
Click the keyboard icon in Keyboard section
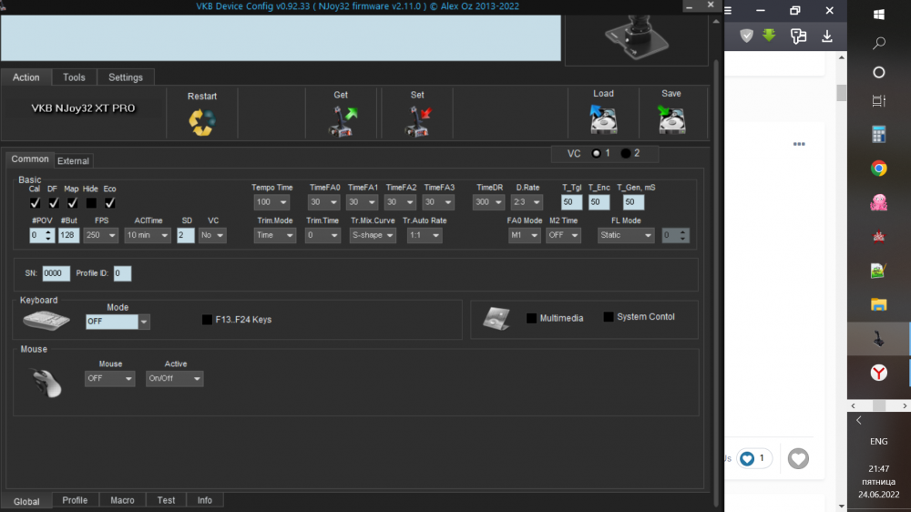coord(46,320)
